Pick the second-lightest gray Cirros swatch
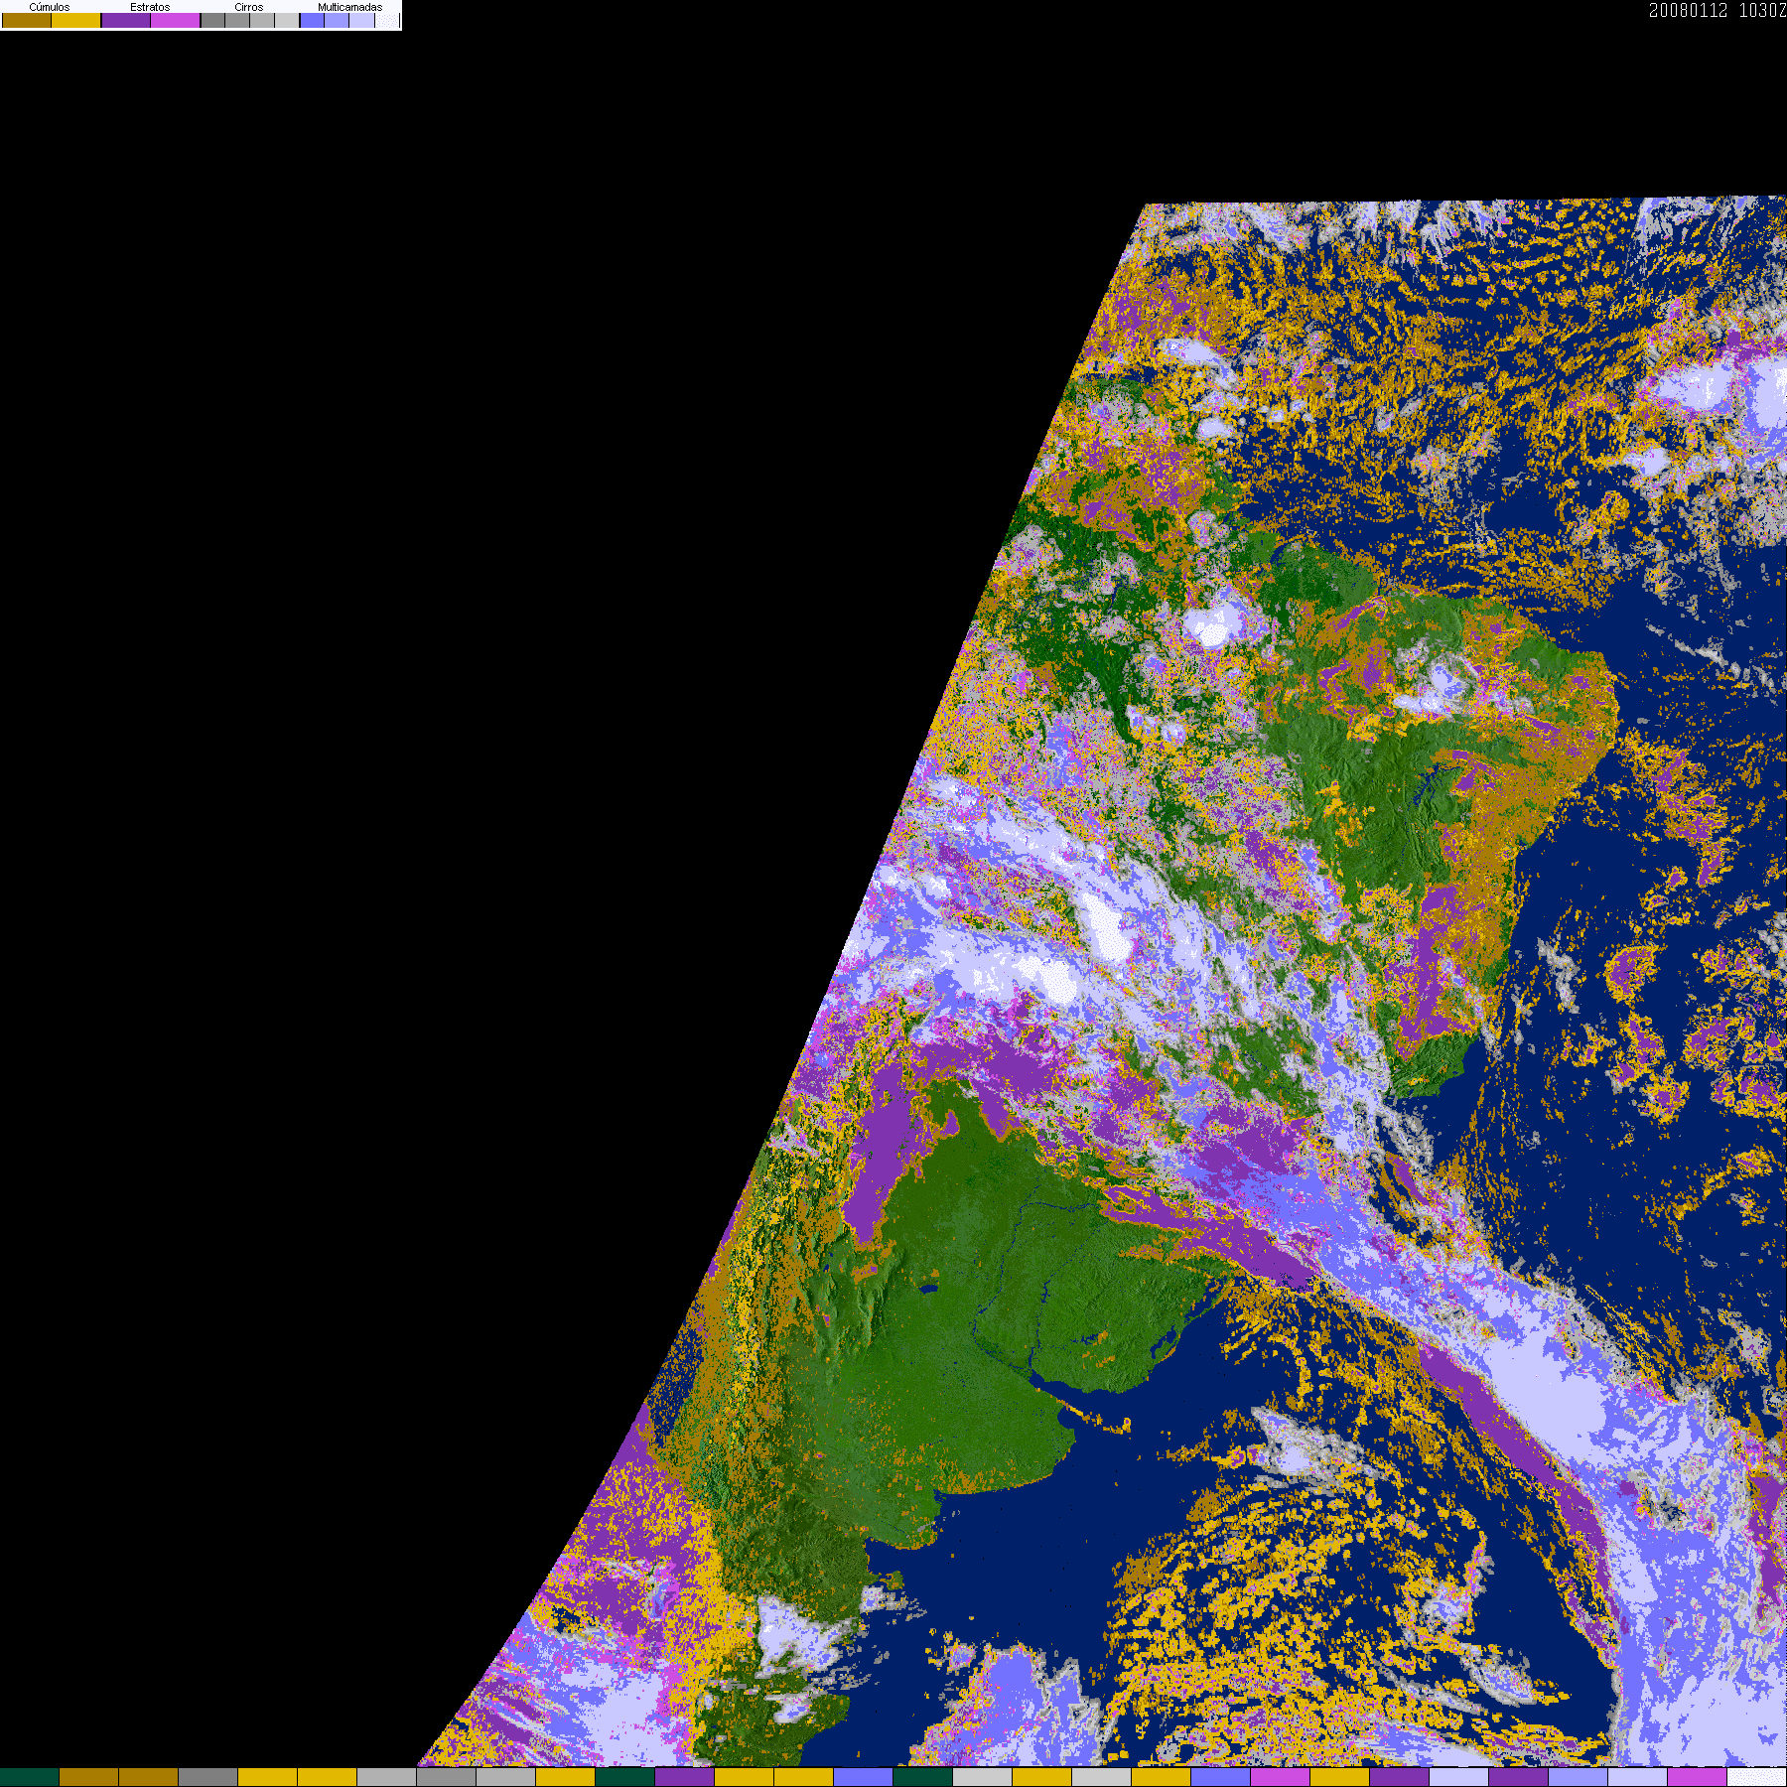 click(x=262, y=20)
